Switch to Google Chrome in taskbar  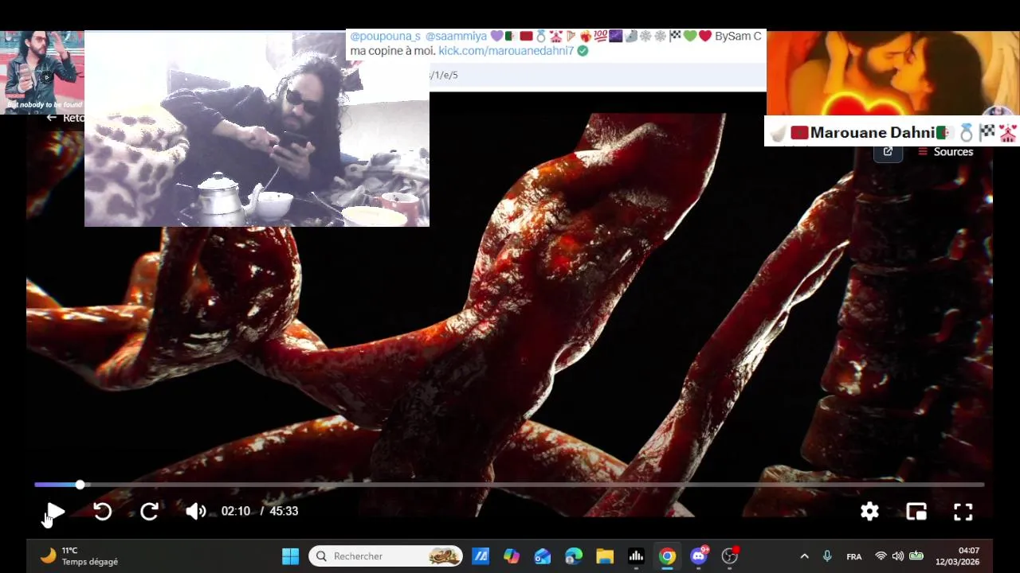tap(667, 556)
